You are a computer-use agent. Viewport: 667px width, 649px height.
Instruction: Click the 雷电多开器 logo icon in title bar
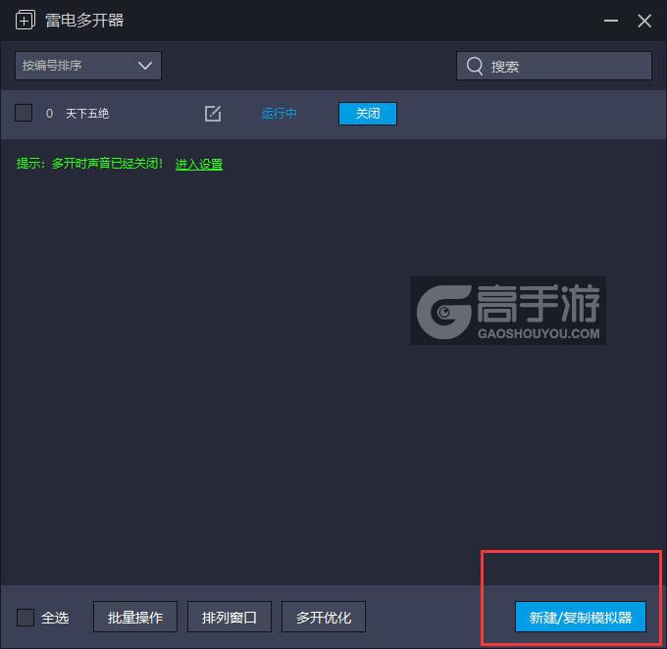point(26,20)
